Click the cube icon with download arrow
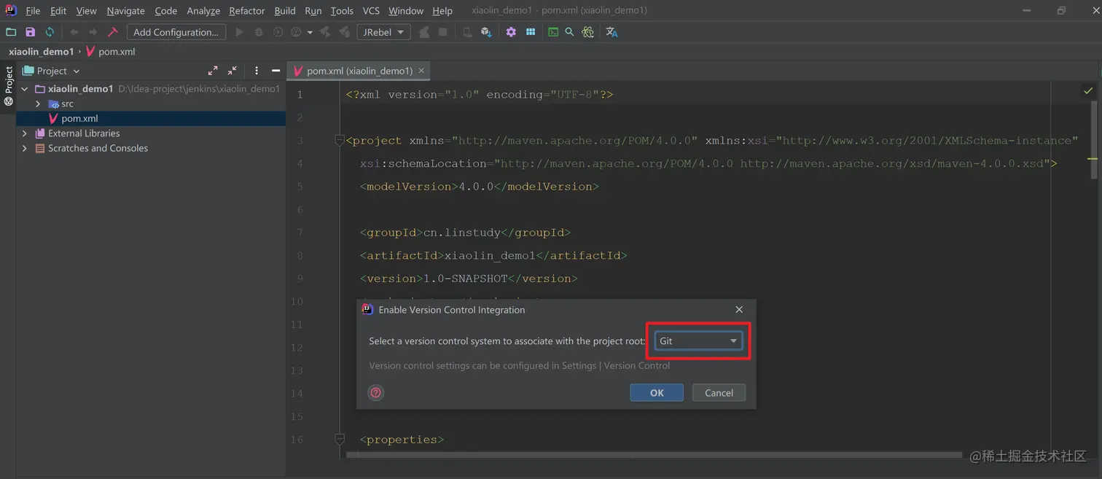Image resolution: width=1102 pixels, height=479 pixels. pyautogui.click(x=486, y=32)
